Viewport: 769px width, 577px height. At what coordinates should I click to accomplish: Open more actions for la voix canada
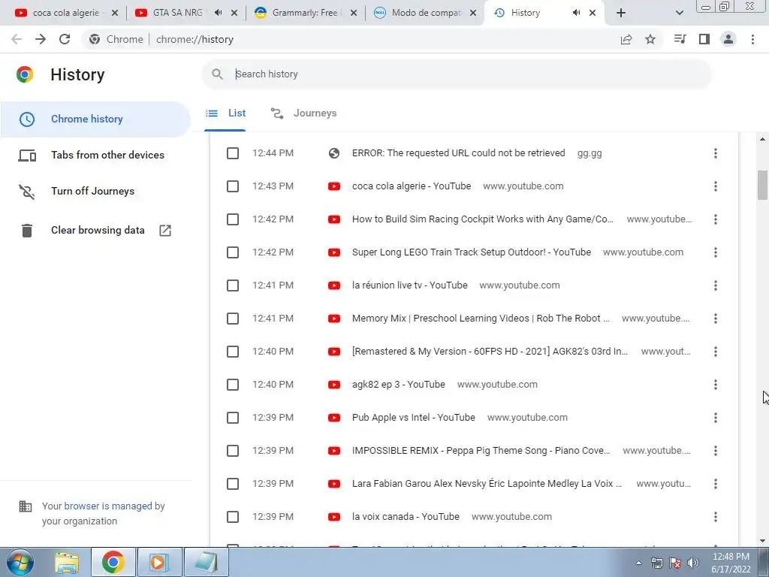(x=716, y=517)
